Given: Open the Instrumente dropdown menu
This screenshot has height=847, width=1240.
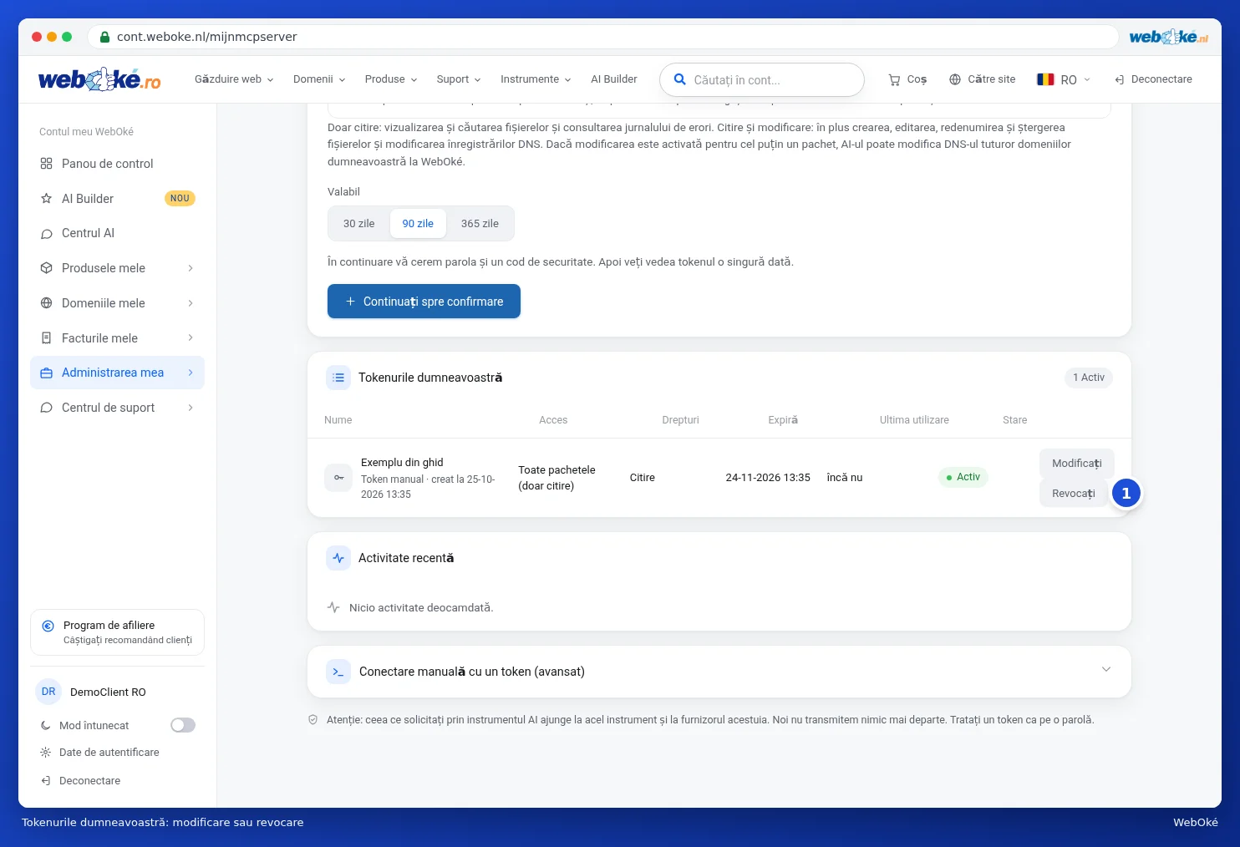Looking at the screenshot, I should pos(536,79).
